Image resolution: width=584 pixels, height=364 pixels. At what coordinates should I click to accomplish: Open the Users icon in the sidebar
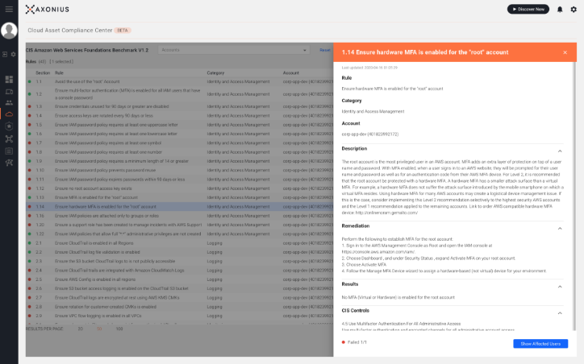click(9, 102)
